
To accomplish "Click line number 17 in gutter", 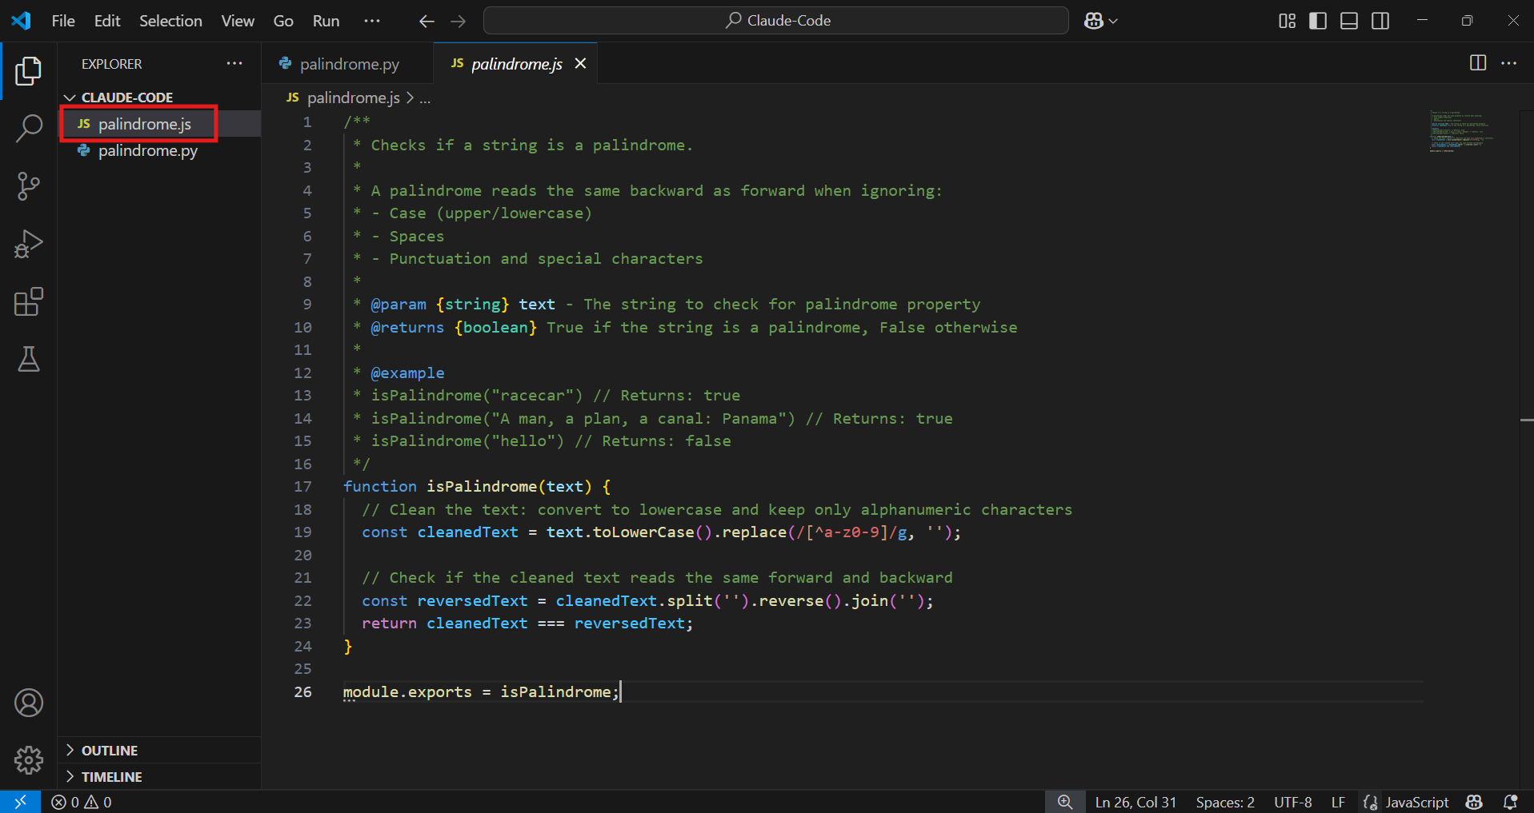I will pyautogui.click(x=302, y=487).
